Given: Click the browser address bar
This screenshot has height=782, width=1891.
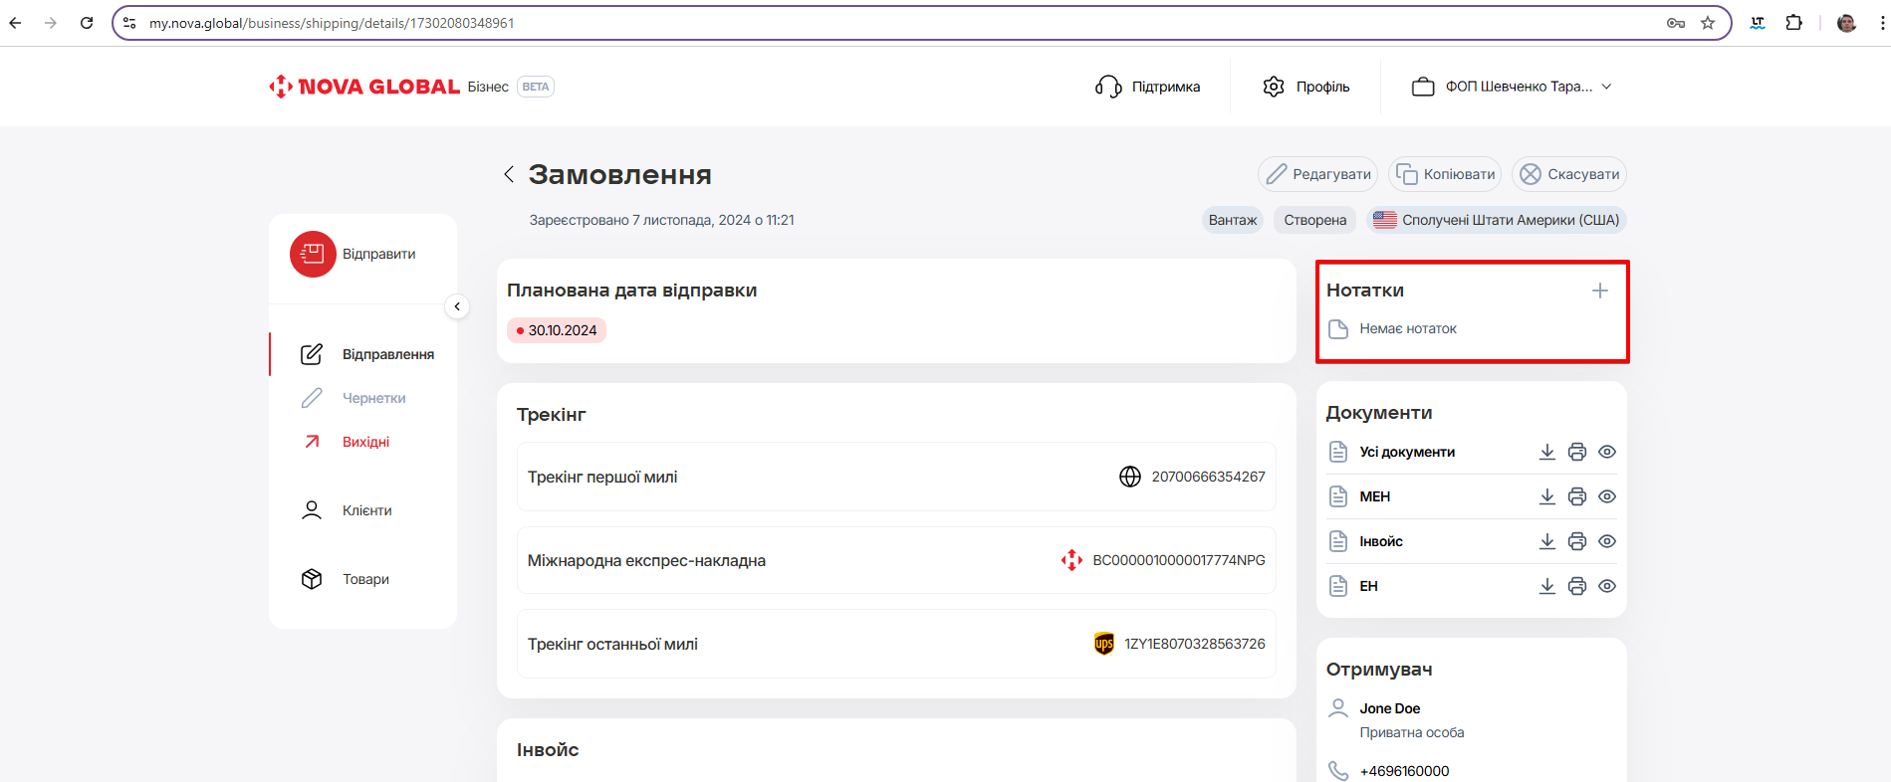Looking at the screenshot, I should (896, 23).
